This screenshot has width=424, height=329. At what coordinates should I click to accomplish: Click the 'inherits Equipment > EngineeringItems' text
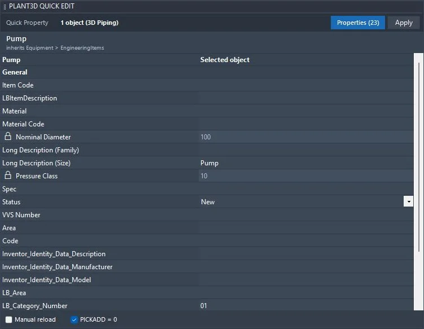[55, 48]
